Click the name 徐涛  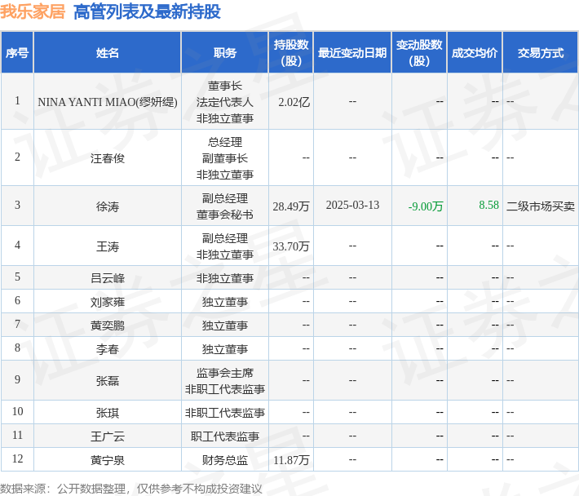[108, 206]
